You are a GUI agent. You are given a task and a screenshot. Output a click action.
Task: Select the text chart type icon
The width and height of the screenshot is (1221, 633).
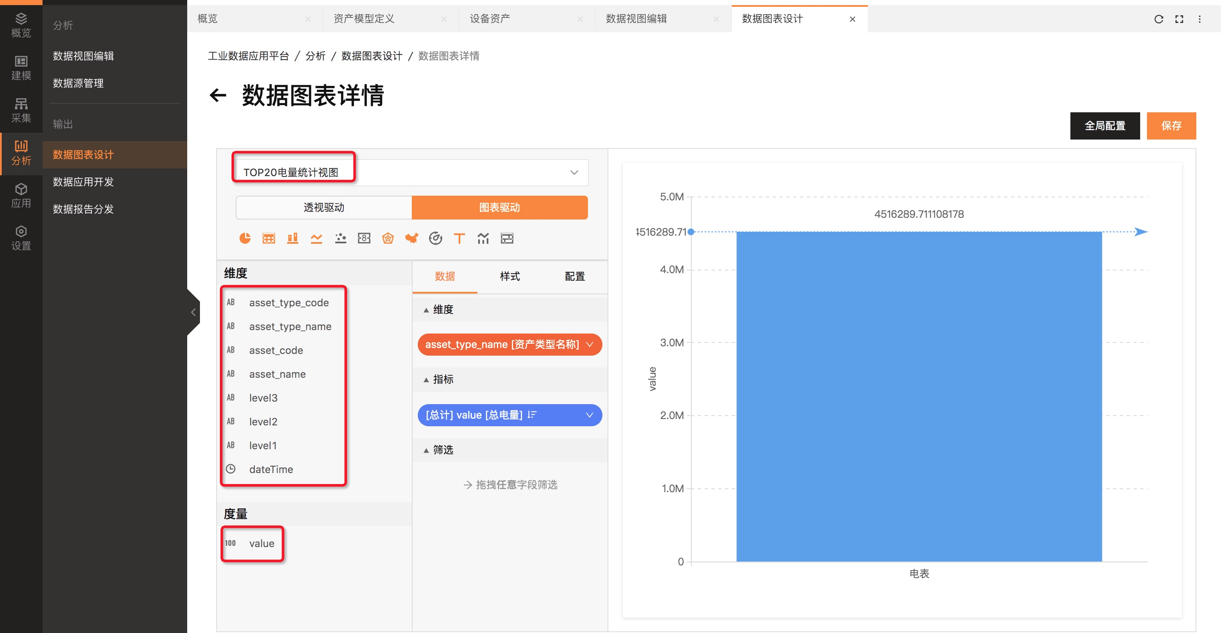[459, 238]
